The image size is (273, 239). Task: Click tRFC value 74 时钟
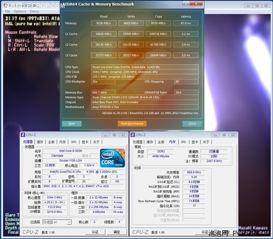194,201
